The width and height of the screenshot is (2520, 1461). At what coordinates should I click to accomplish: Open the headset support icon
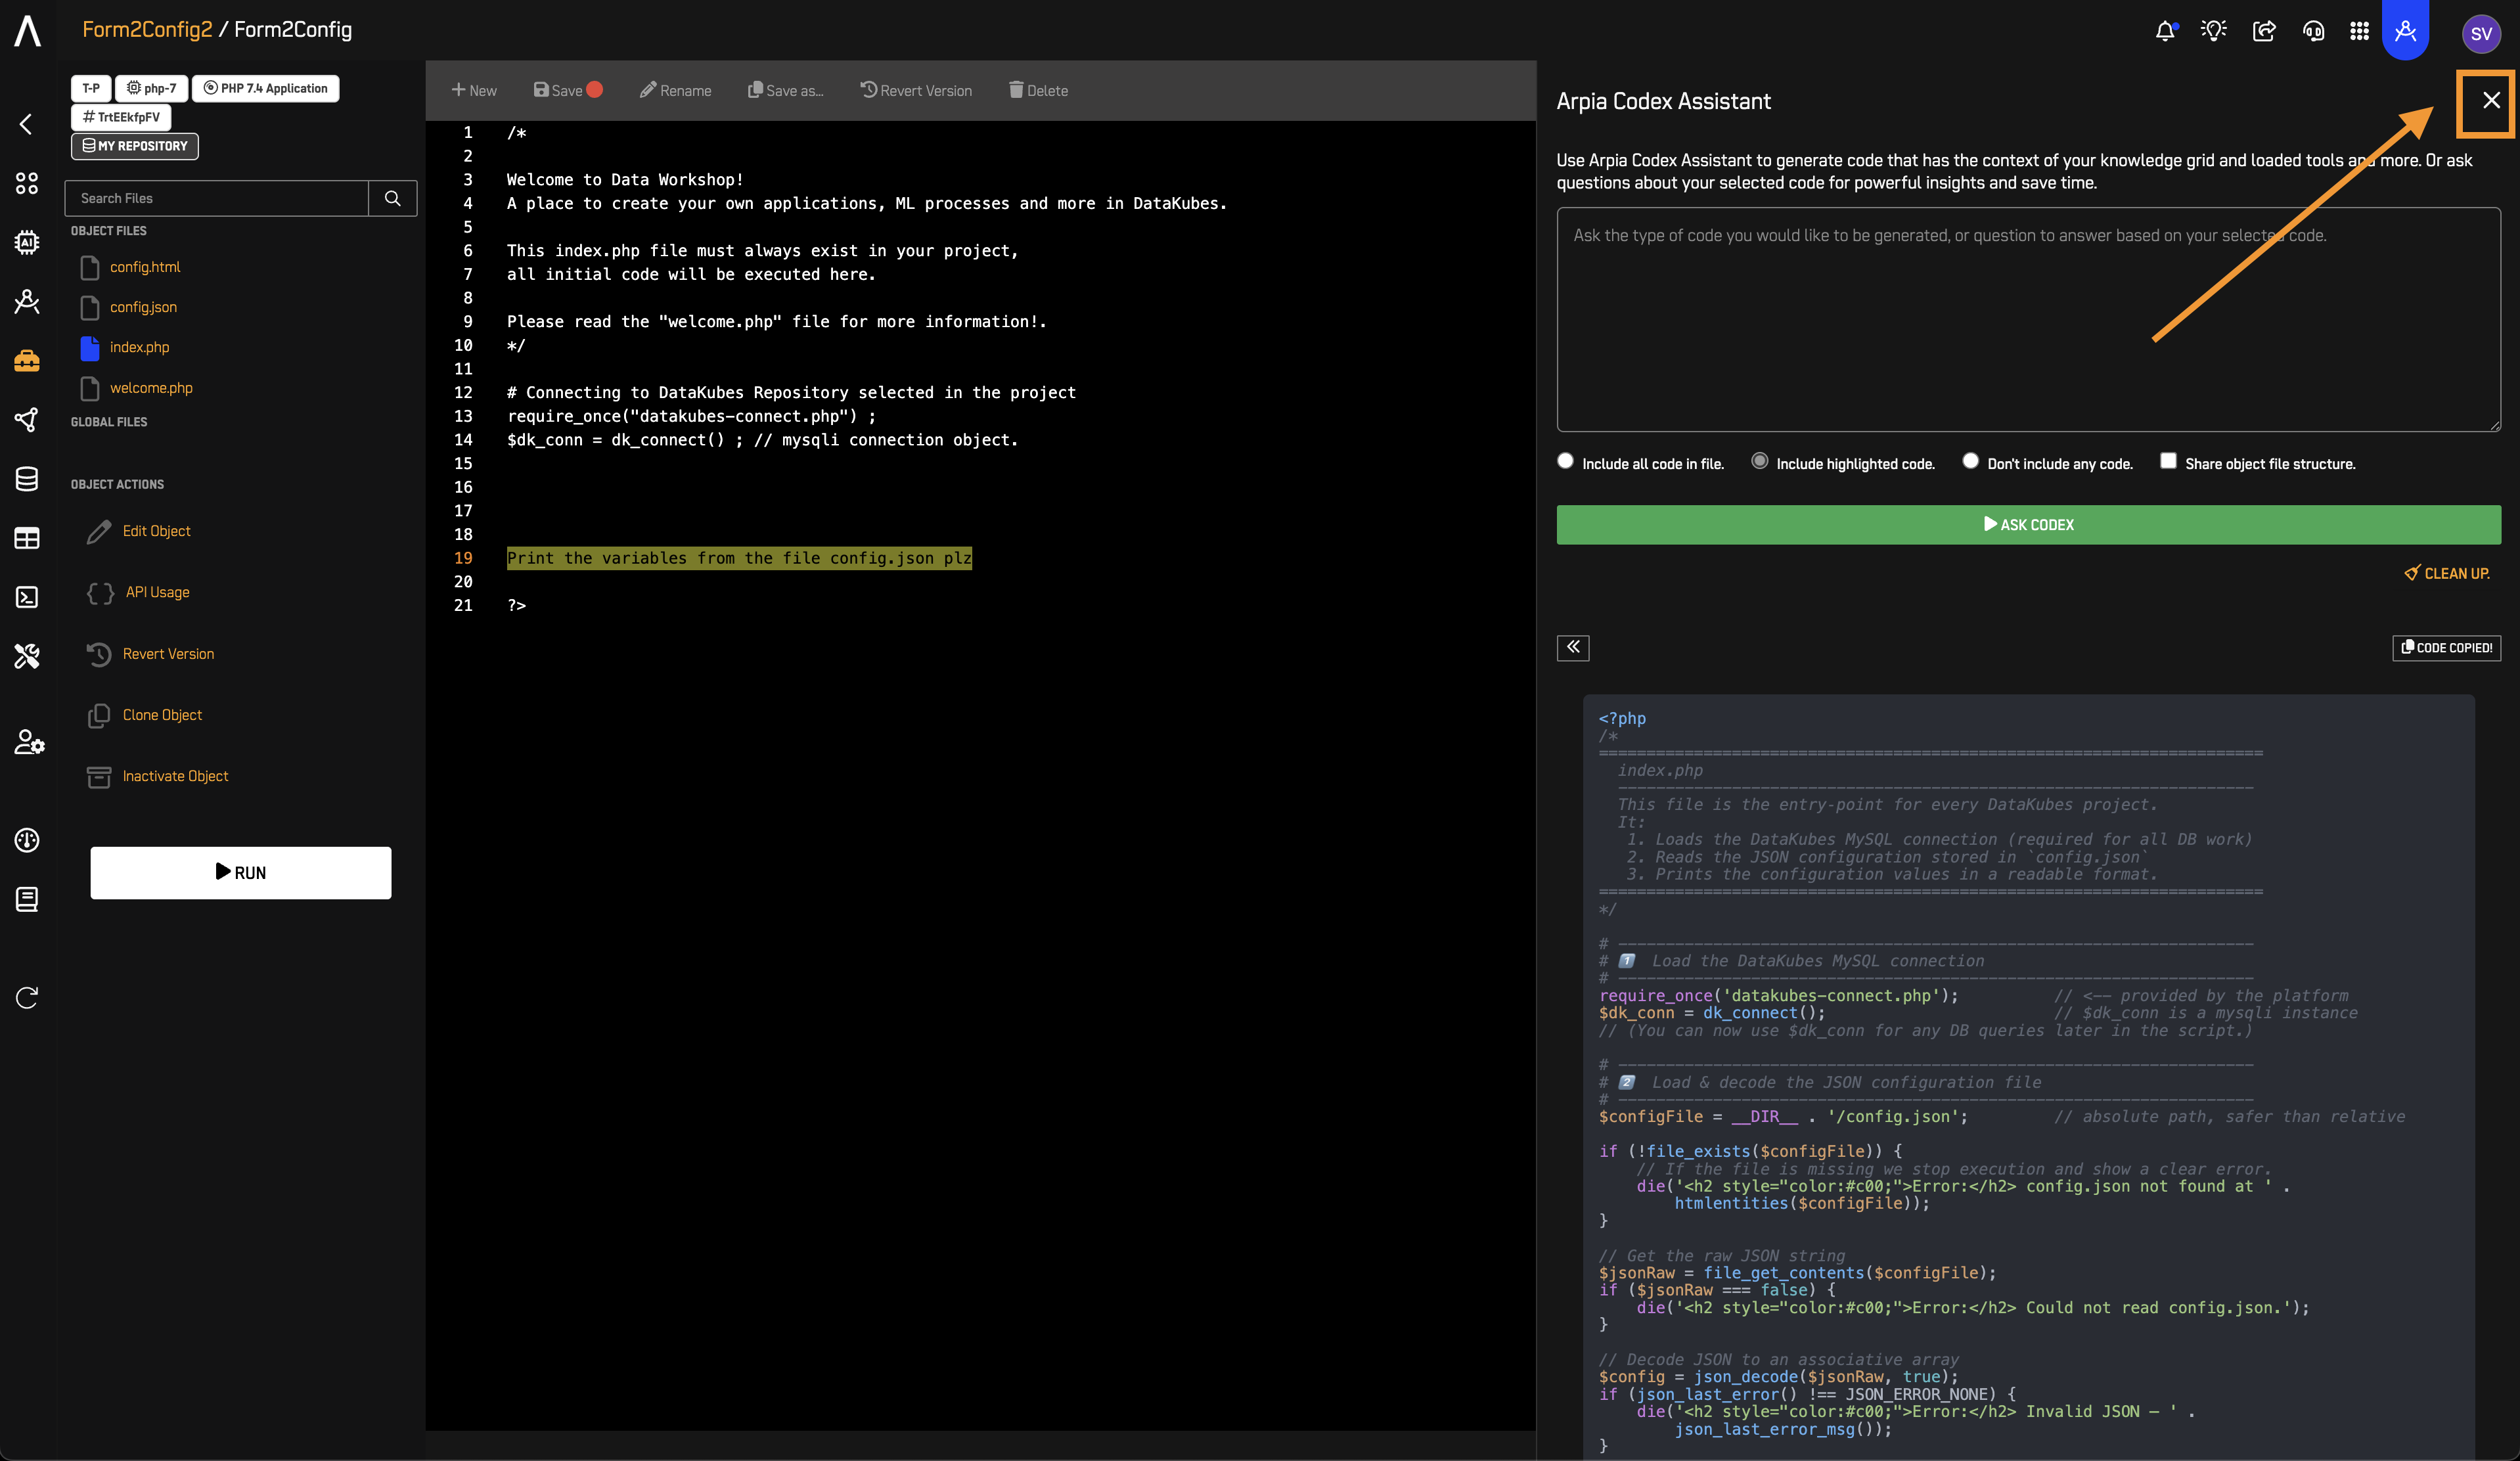(2313, 31)
